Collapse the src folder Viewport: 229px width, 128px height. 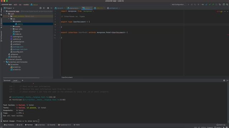9,19
